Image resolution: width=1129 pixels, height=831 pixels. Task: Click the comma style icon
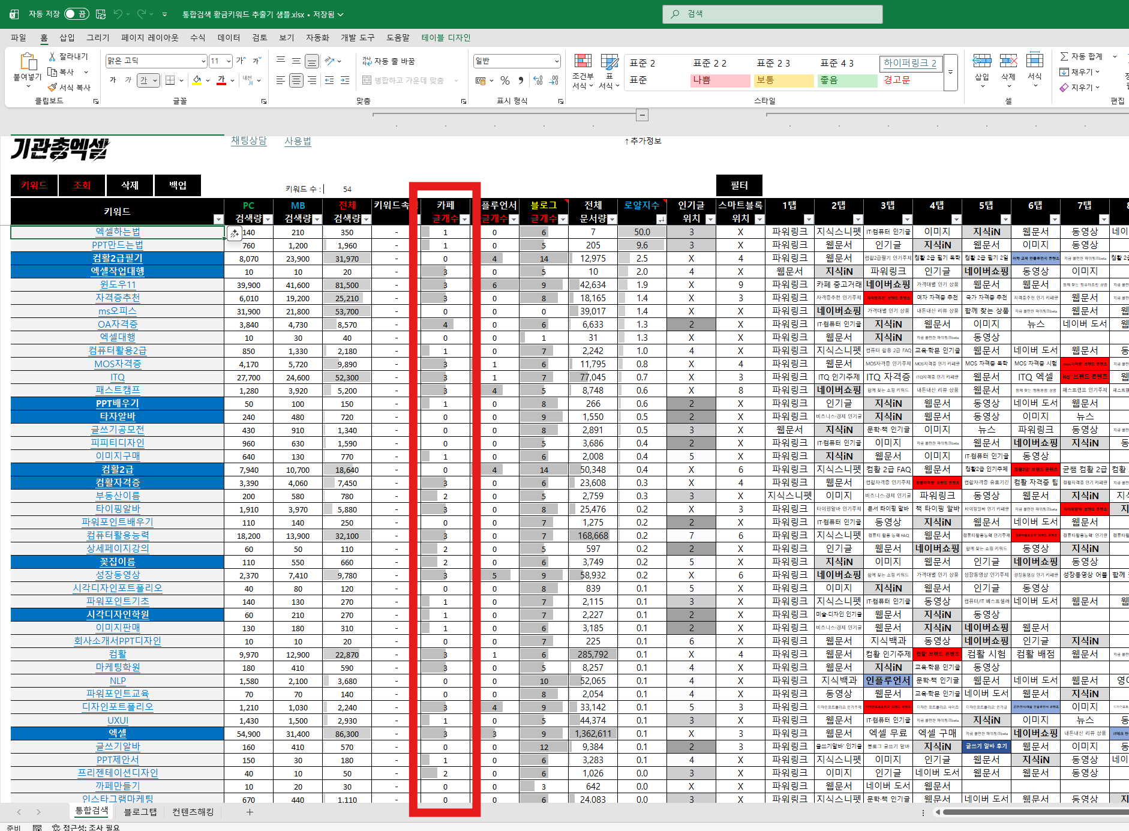pos(521,80)
